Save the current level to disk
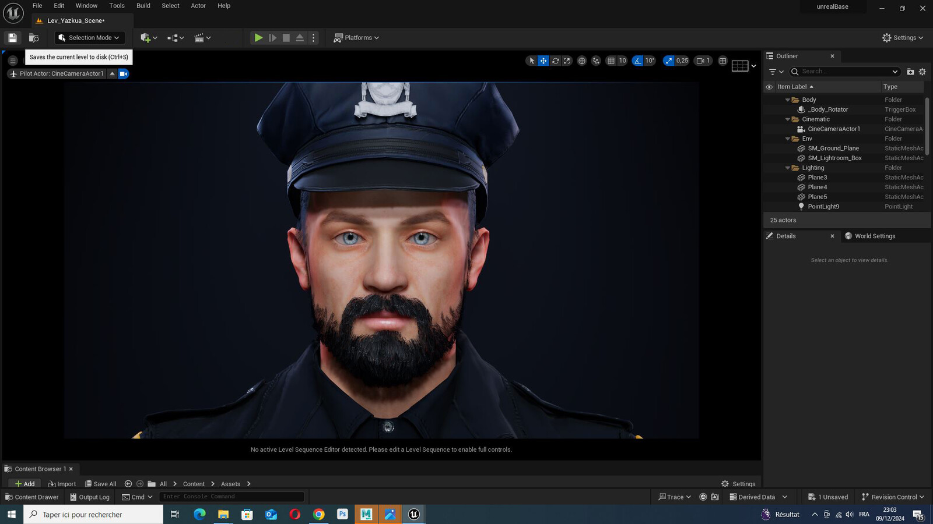The height and width of the screenshot is (524, 933). click(x=12, y=38)
